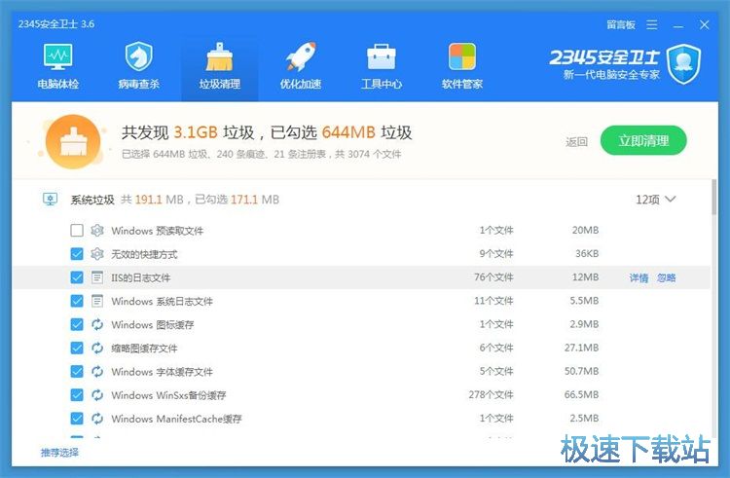Select the Windows 字体缓存文件 row text
The height and width of the screenshot is (478, 730).
click(162, 372)
